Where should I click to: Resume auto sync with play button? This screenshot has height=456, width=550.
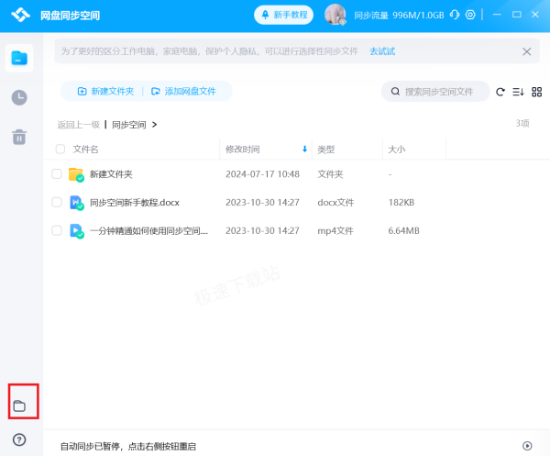[x=527, y=446]
